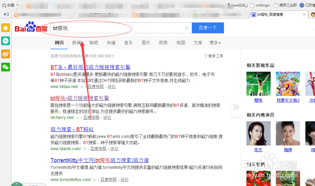This screenshot has height=186, width=315.
Task: Open the 搜索工具 filter
Action: coord(214,56)
